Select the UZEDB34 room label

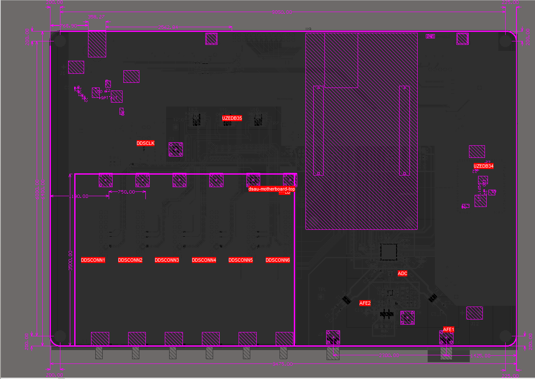[x=484, y=166]
